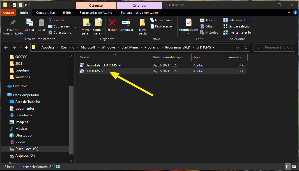The height and width of the screenshot is (171, 299).
Task: Go forward with the right arrow
Action: pyautogui.click(x=14, y=47)
